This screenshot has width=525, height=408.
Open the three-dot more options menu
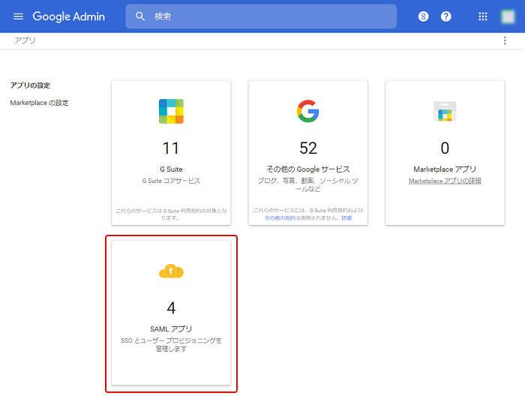[505, 40]
